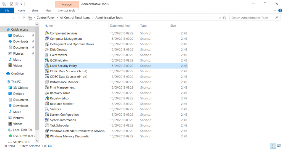
Task: Expand the chevron after All Control Panel Items
Action: click(93, 18)
